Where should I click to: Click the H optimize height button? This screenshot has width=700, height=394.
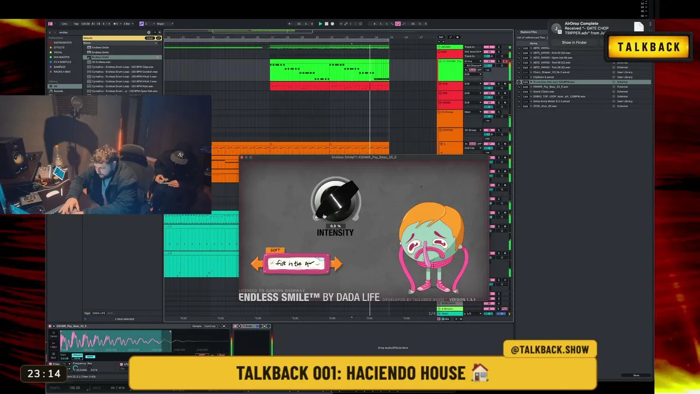pos(456,318)
